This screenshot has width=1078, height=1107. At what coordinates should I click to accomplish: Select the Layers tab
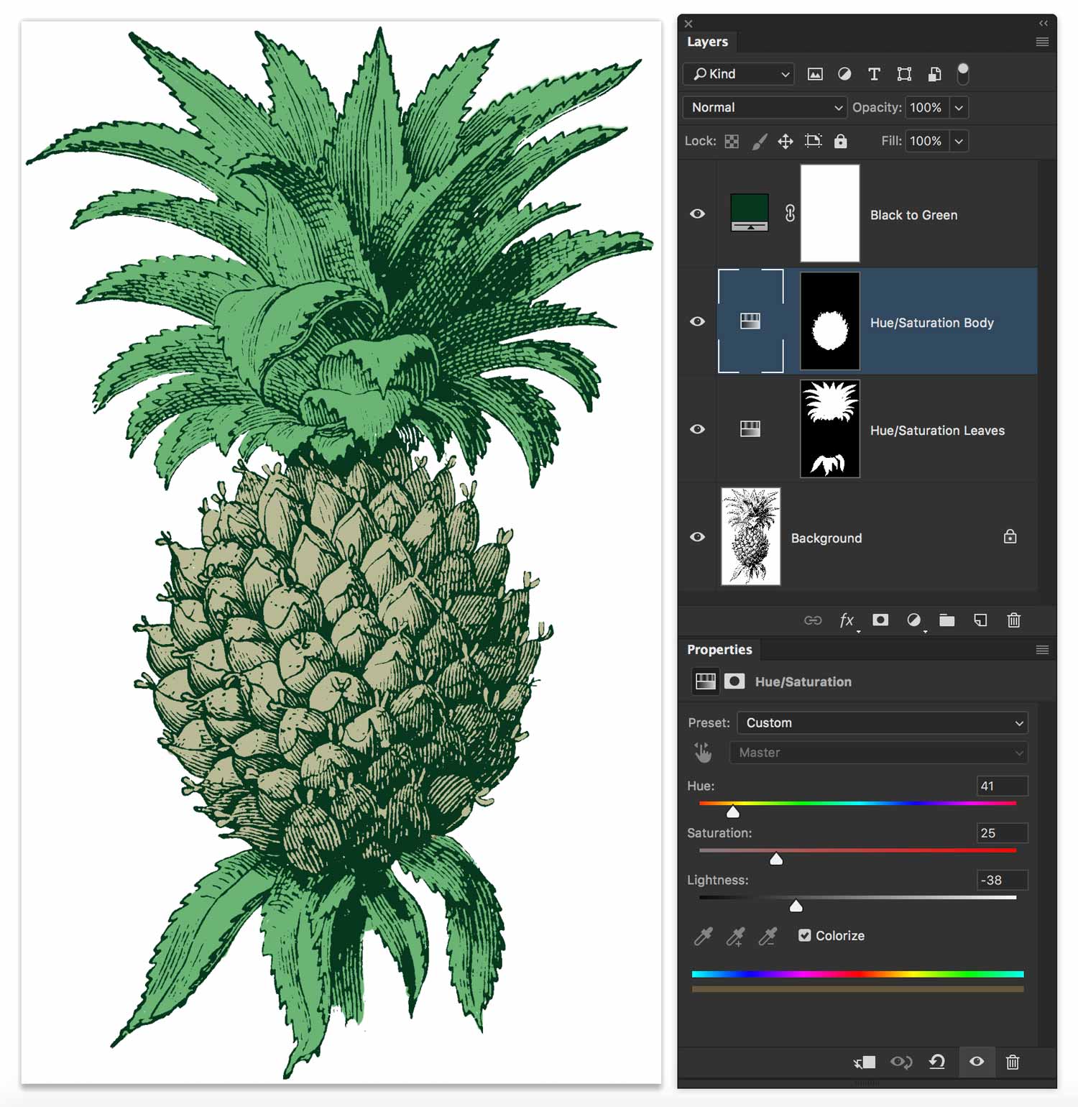click(708, 42)
